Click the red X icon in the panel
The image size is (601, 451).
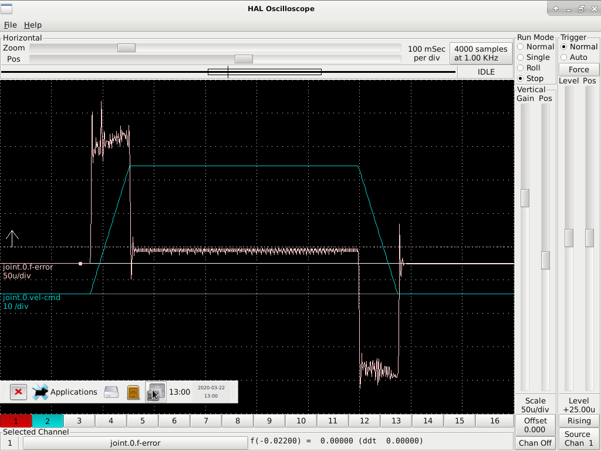pyautogui.click(x=18, y=392)
